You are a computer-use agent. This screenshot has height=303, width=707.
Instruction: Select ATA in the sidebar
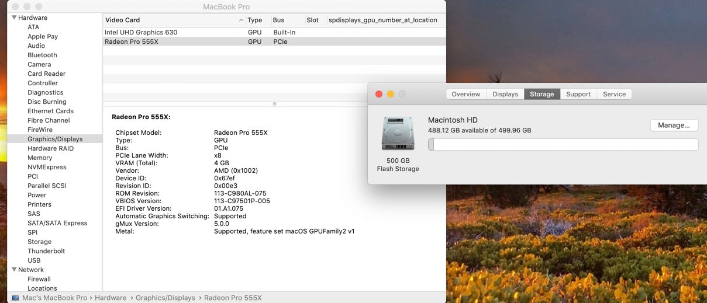pyautogui.click(x=33, y=27)
